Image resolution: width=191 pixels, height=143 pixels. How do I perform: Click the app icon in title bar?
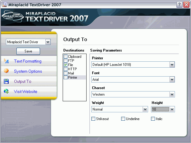pos(4,5)
